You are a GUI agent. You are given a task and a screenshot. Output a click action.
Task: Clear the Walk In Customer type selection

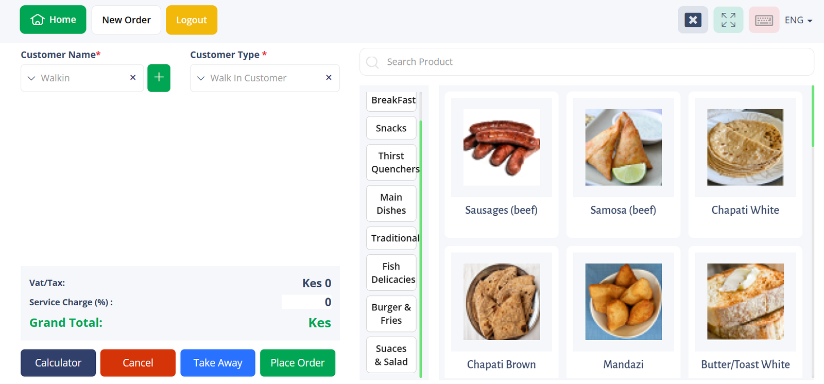(329, 78)
